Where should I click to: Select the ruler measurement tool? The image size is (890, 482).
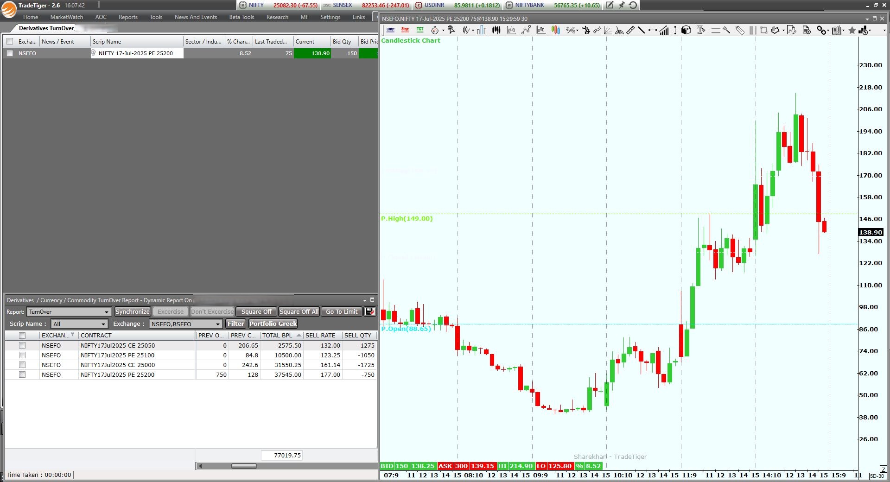pyautogui.click(x=630, y=30)
